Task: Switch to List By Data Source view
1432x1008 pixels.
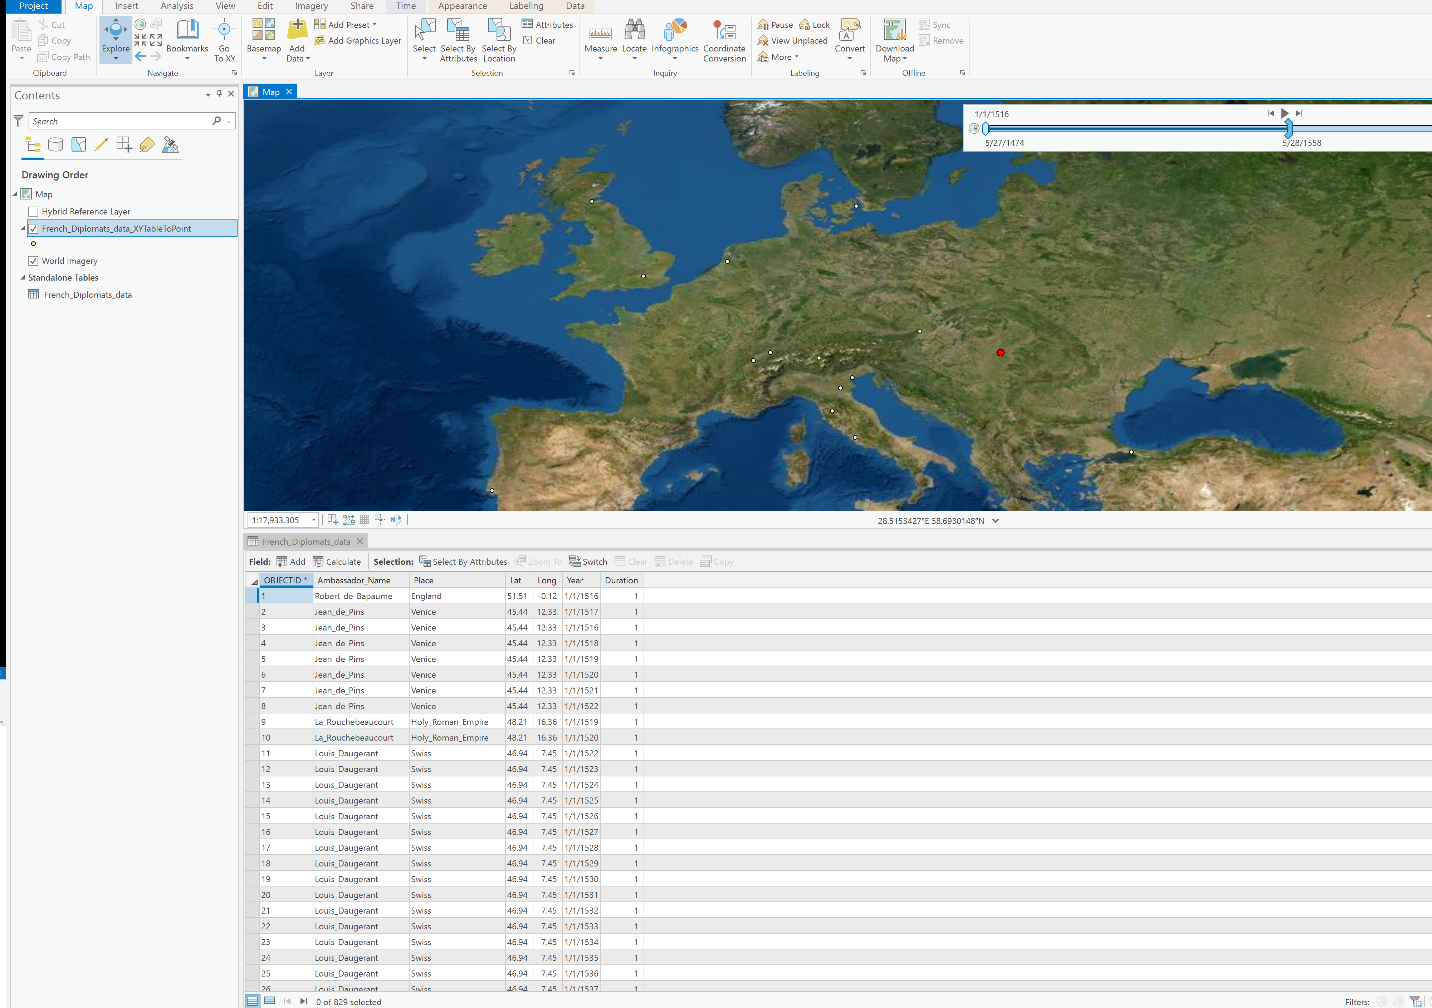Action: pos(55,145)
